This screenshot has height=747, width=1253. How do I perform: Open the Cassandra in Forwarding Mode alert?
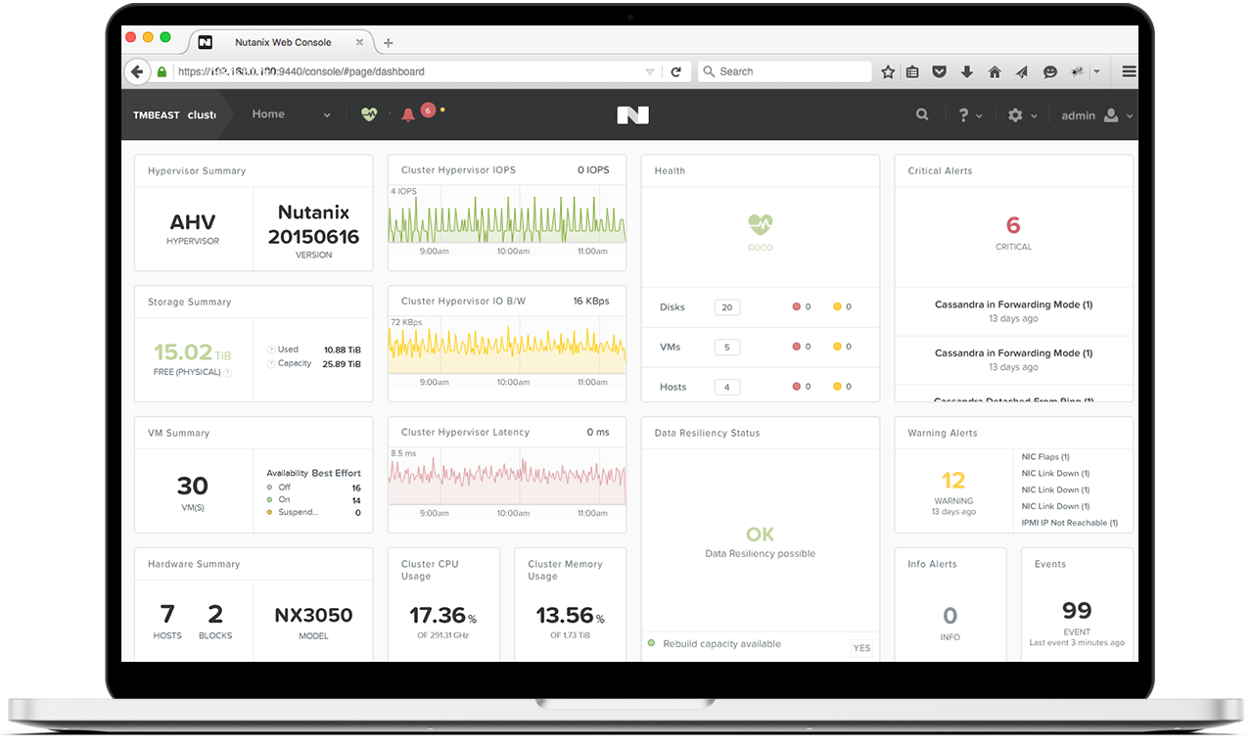coord(1013,304)
